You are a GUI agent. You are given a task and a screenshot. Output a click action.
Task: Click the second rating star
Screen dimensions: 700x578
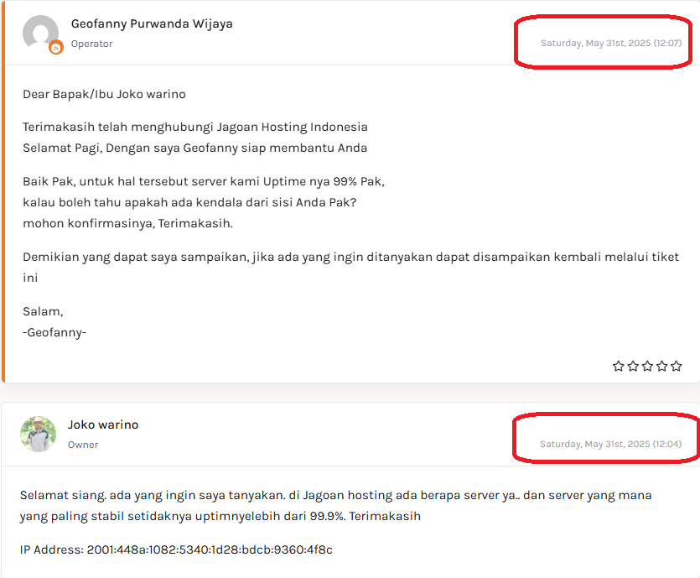pos(633,366)
